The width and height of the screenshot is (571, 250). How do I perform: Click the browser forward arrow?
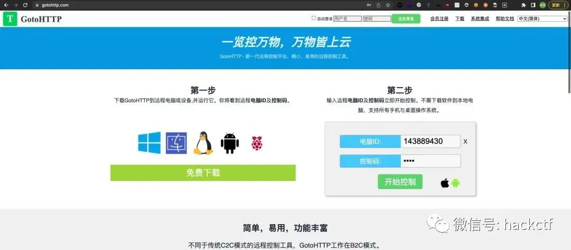click(x=15, y=5)
